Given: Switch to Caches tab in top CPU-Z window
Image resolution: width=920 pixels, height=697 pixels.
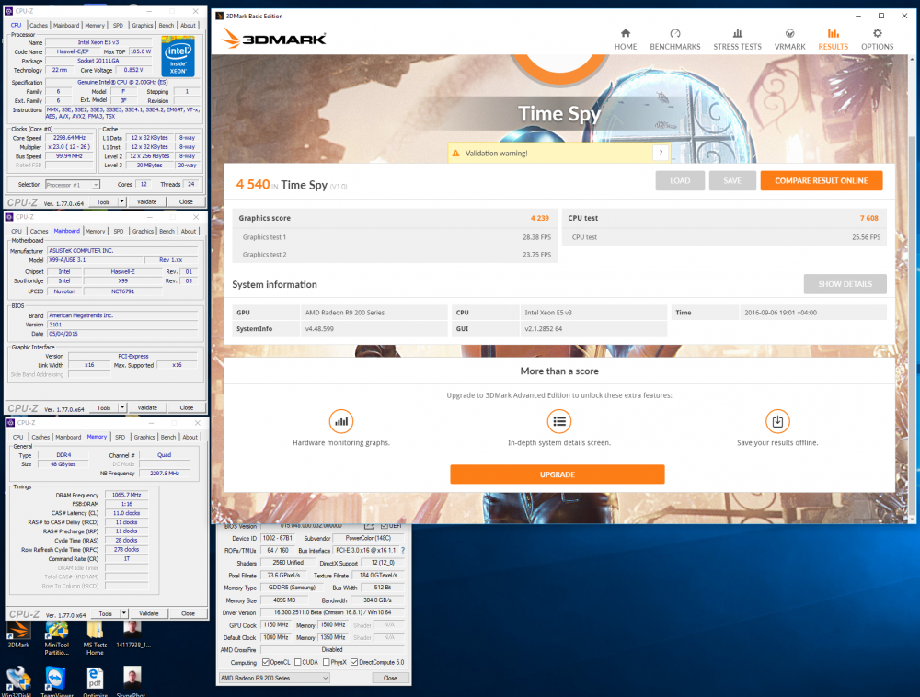Looking at the screenshot, I should point(39,26).
